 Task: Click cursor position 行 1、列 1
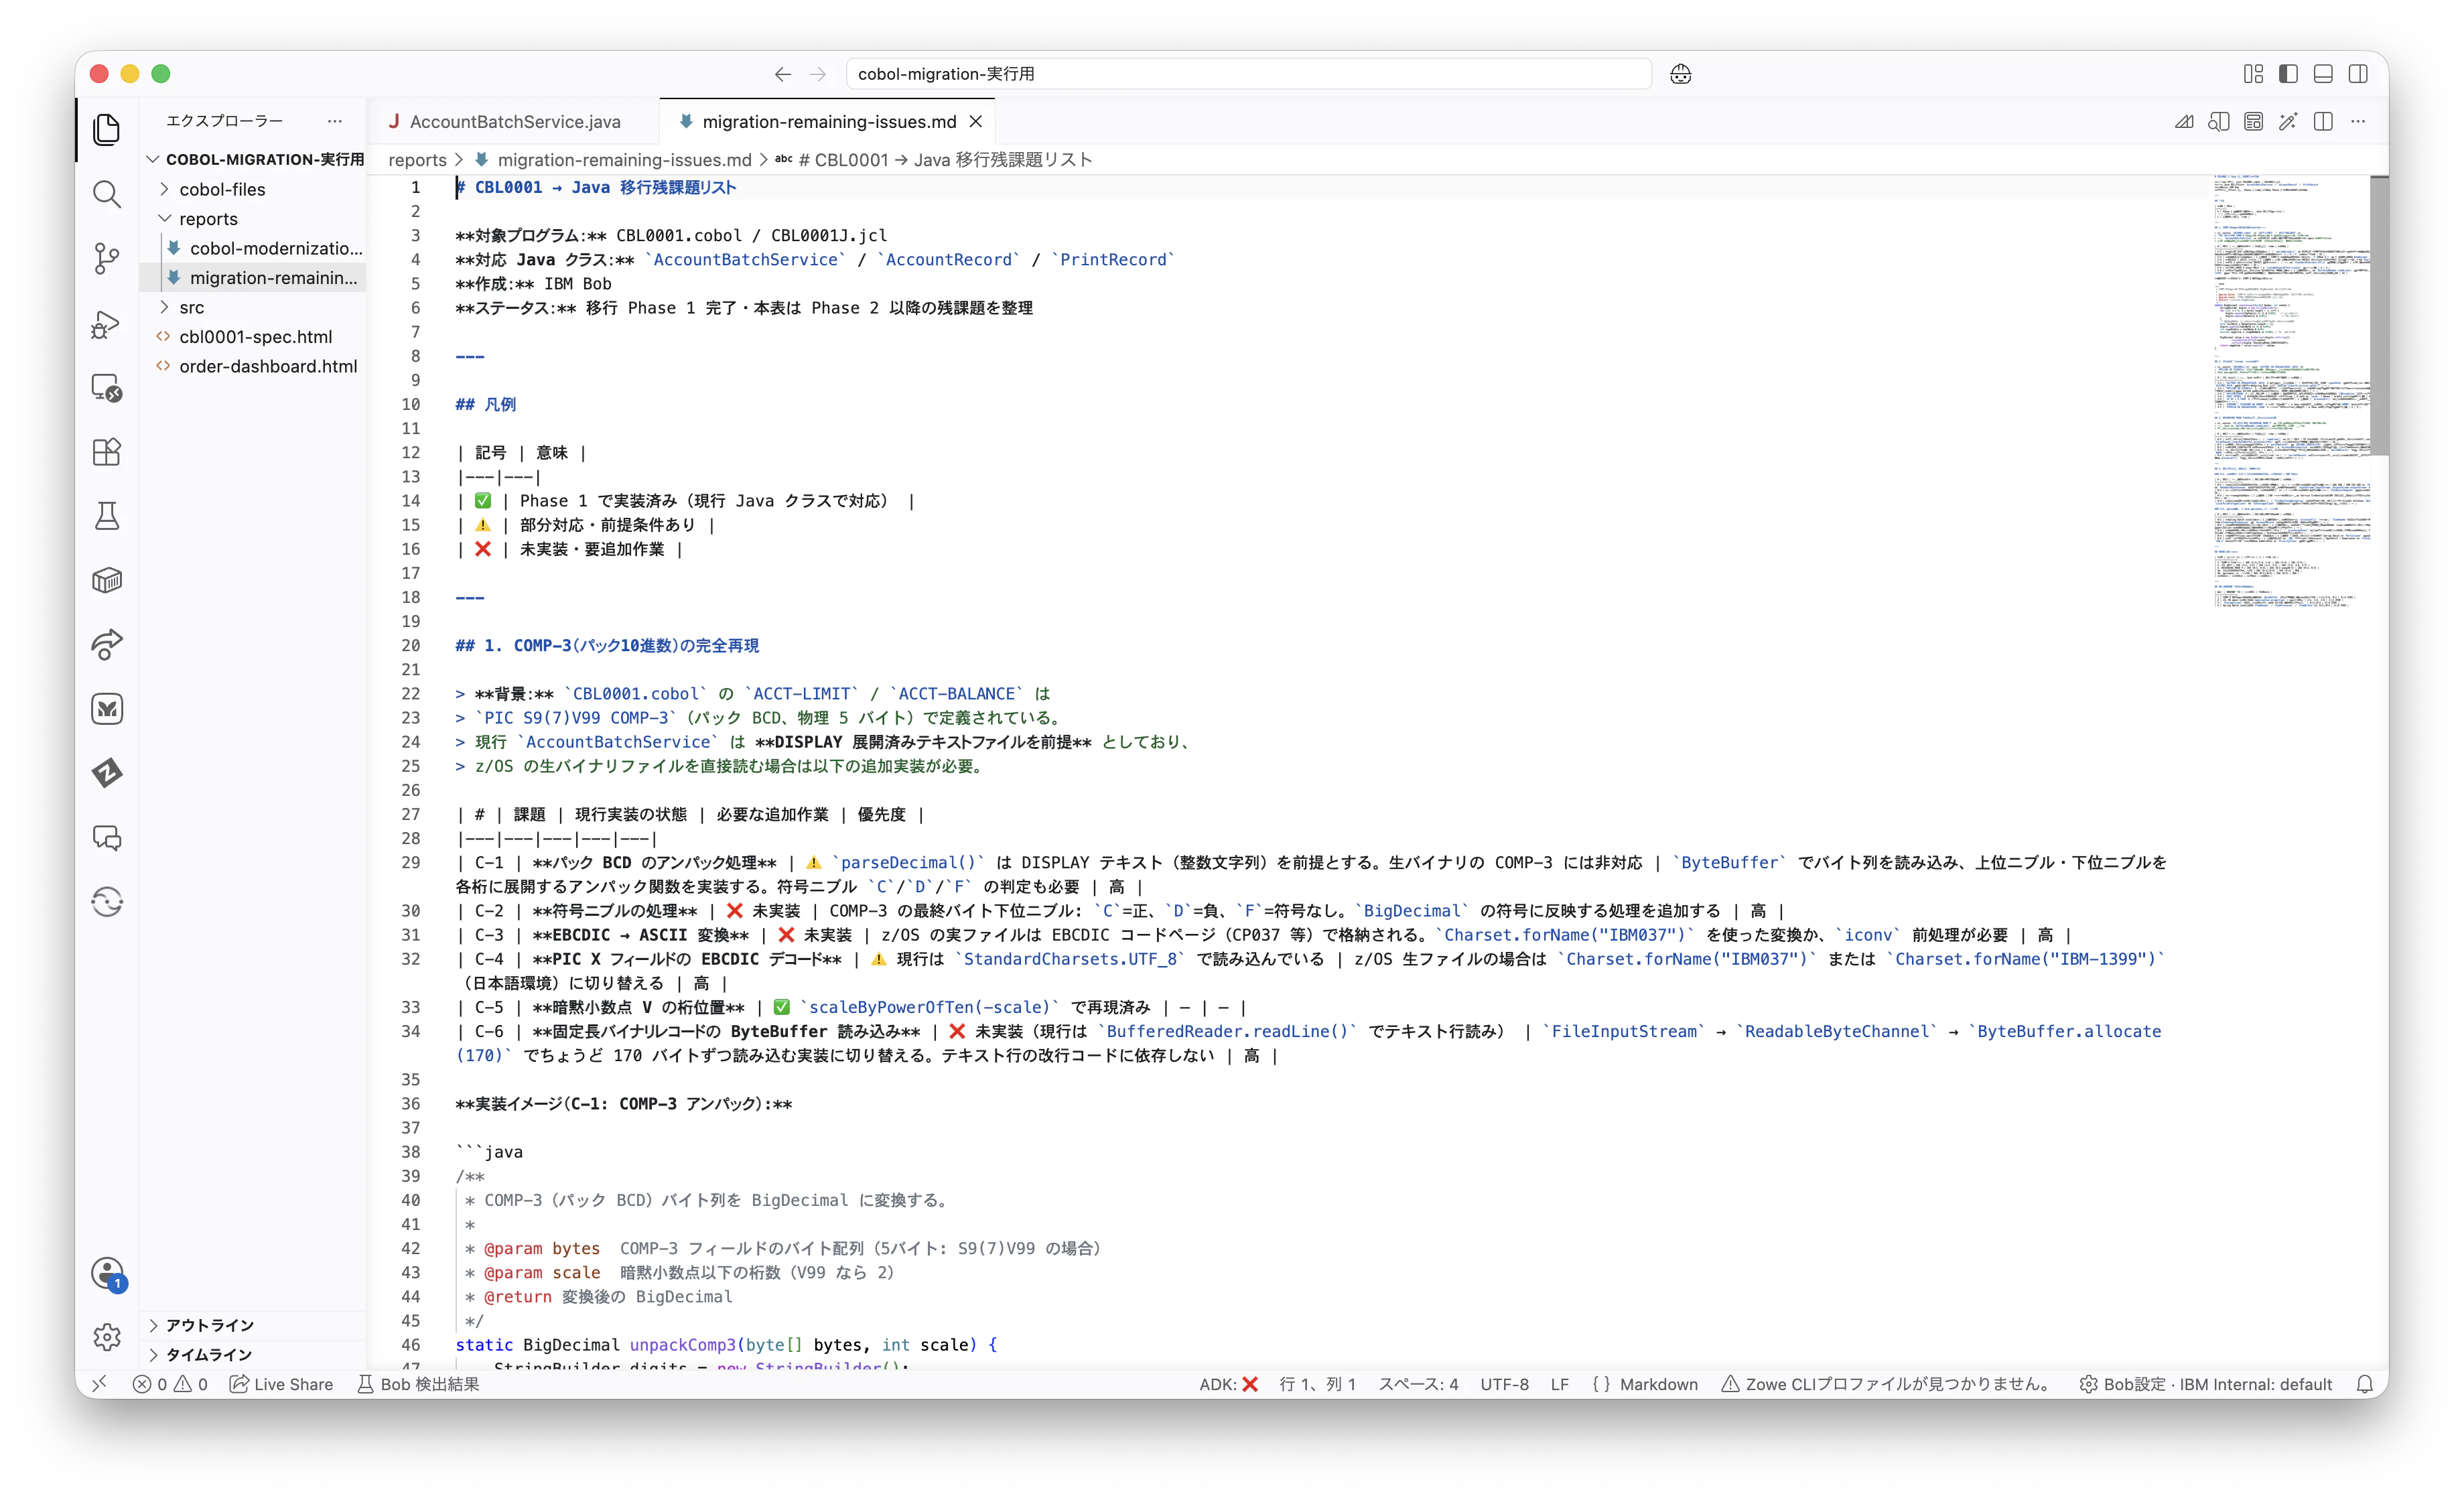[1317, 1384]
